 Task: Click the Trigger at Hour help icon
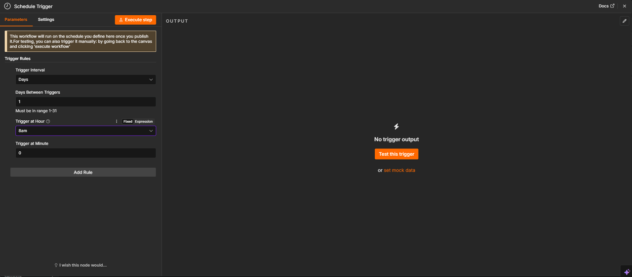[x=48, y=121]
